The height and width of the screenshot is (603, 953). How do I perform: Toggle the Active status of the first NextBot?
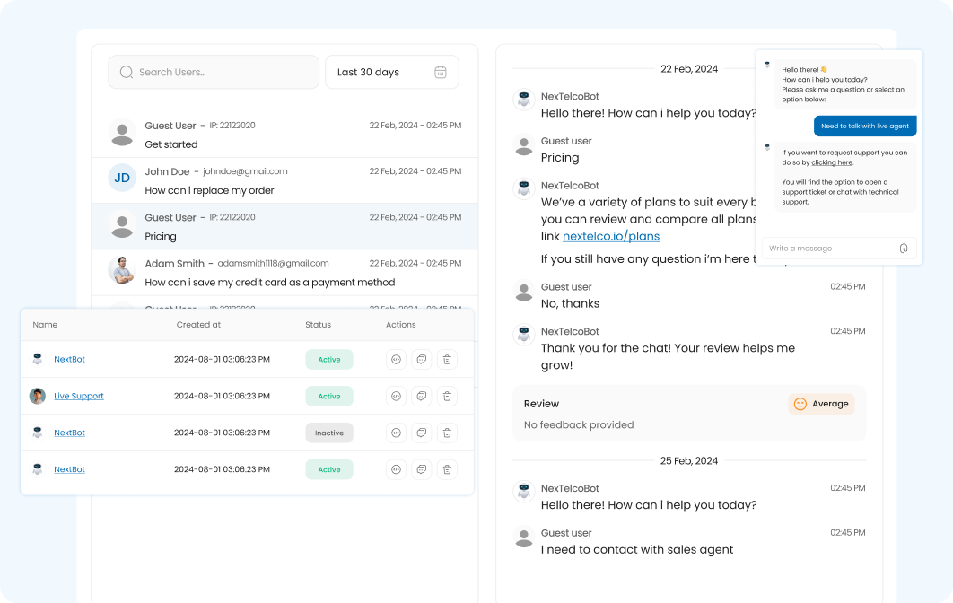(x=328, y=359)
